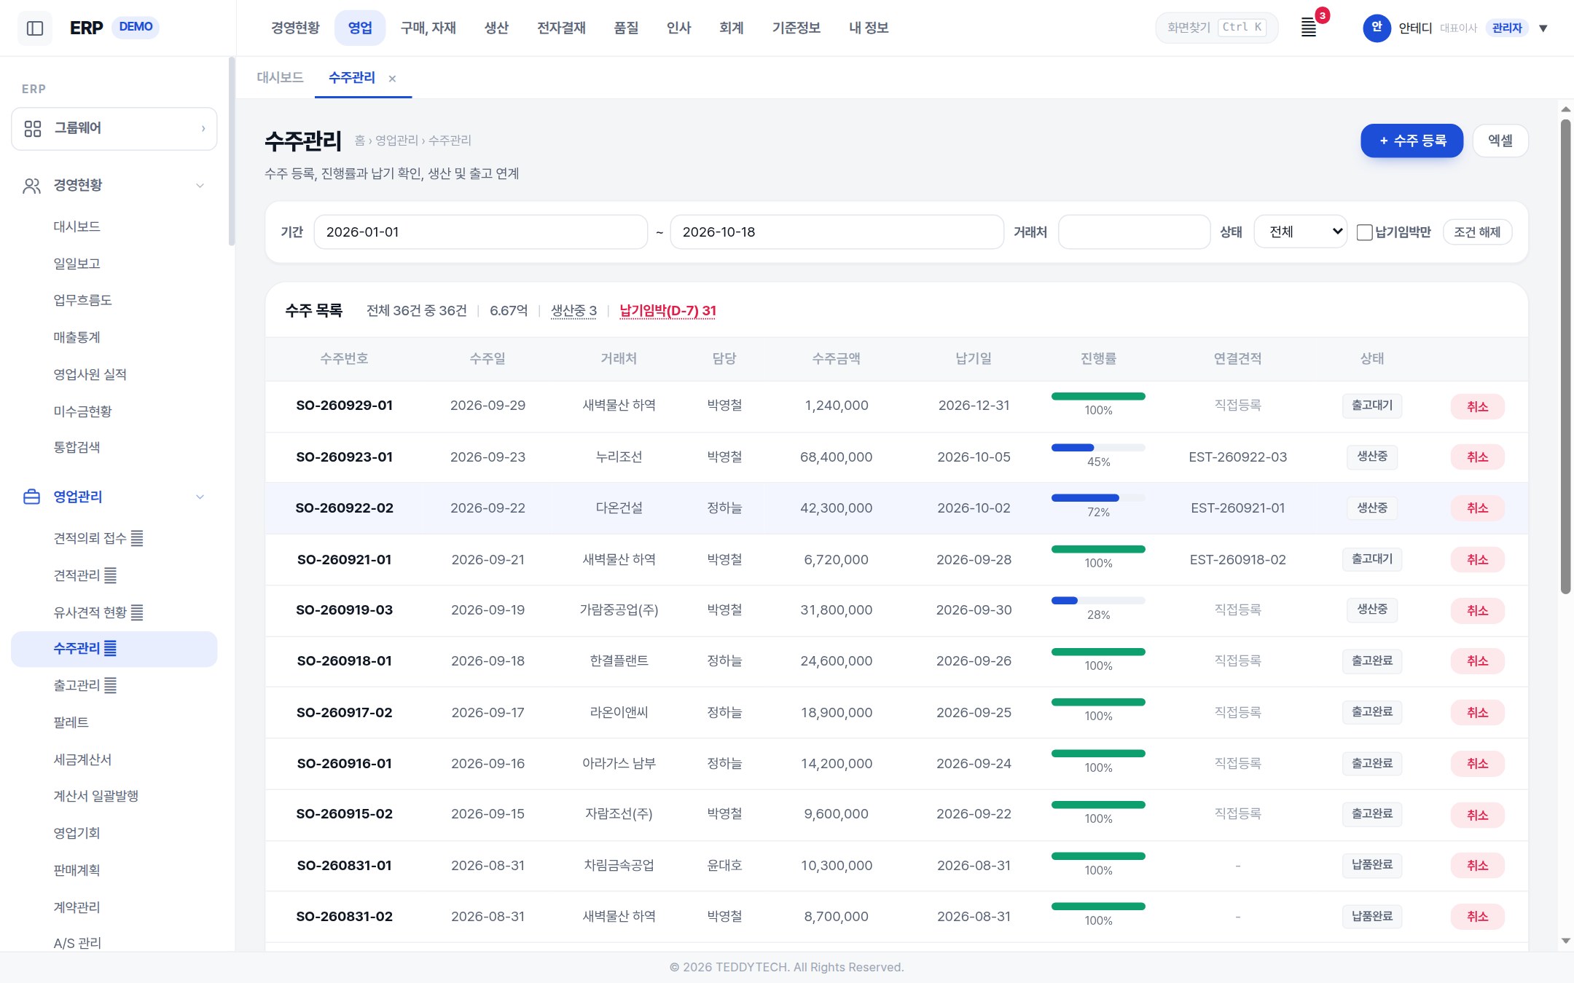The image size is (1574, 983).
Task: Click the 45% progress bar for SO-260923-01
Action: point(1098,448)
